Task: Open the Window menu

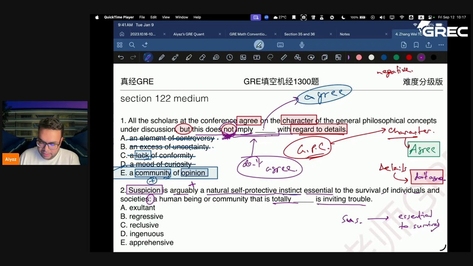Action: 181,17
